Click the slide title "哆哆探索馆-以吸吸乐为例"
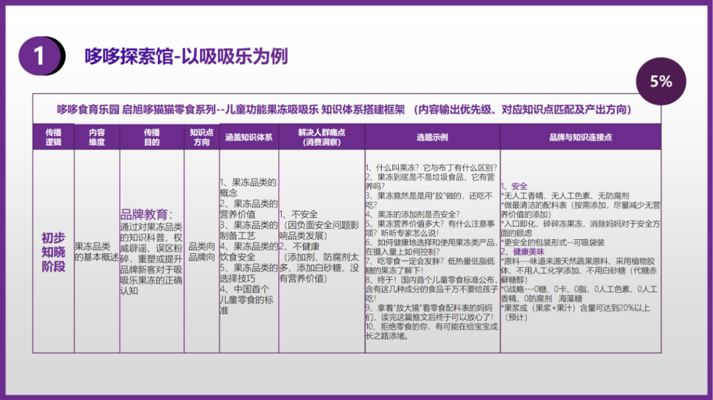713x400 pixels. tap(186, 56)
